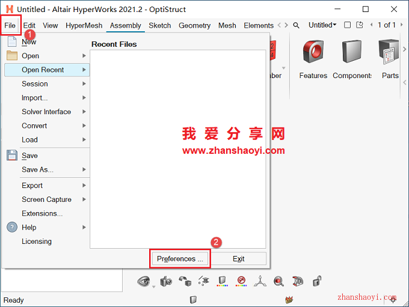This screenshot has width=409, height=307.
Task: Click the gray cube status bar icon
Action: [x=193, y=300]
